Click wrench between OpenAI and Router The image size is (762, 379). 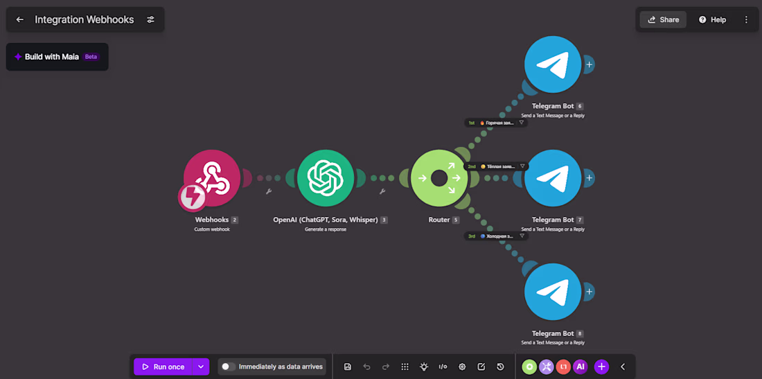click(x=382, y=191)
